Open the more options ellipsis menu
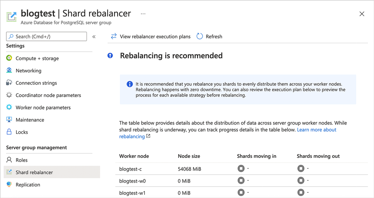This screenshot has width=374, height=198. pyautogui.click(x=143, y=14)
